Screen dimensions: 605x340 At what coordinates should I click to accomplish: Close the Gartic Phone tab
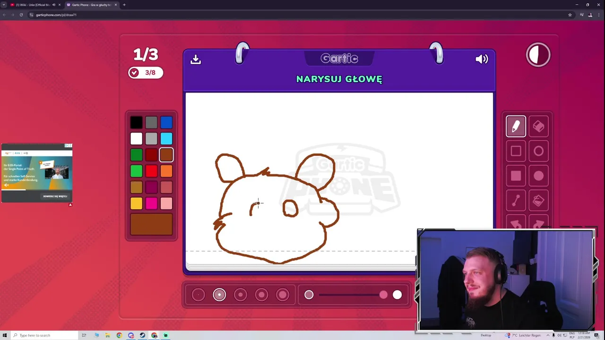click(116, 5)
